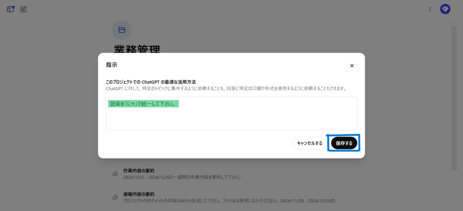
Task: Close the 指示 dialog with X
Action: (352, 65)
